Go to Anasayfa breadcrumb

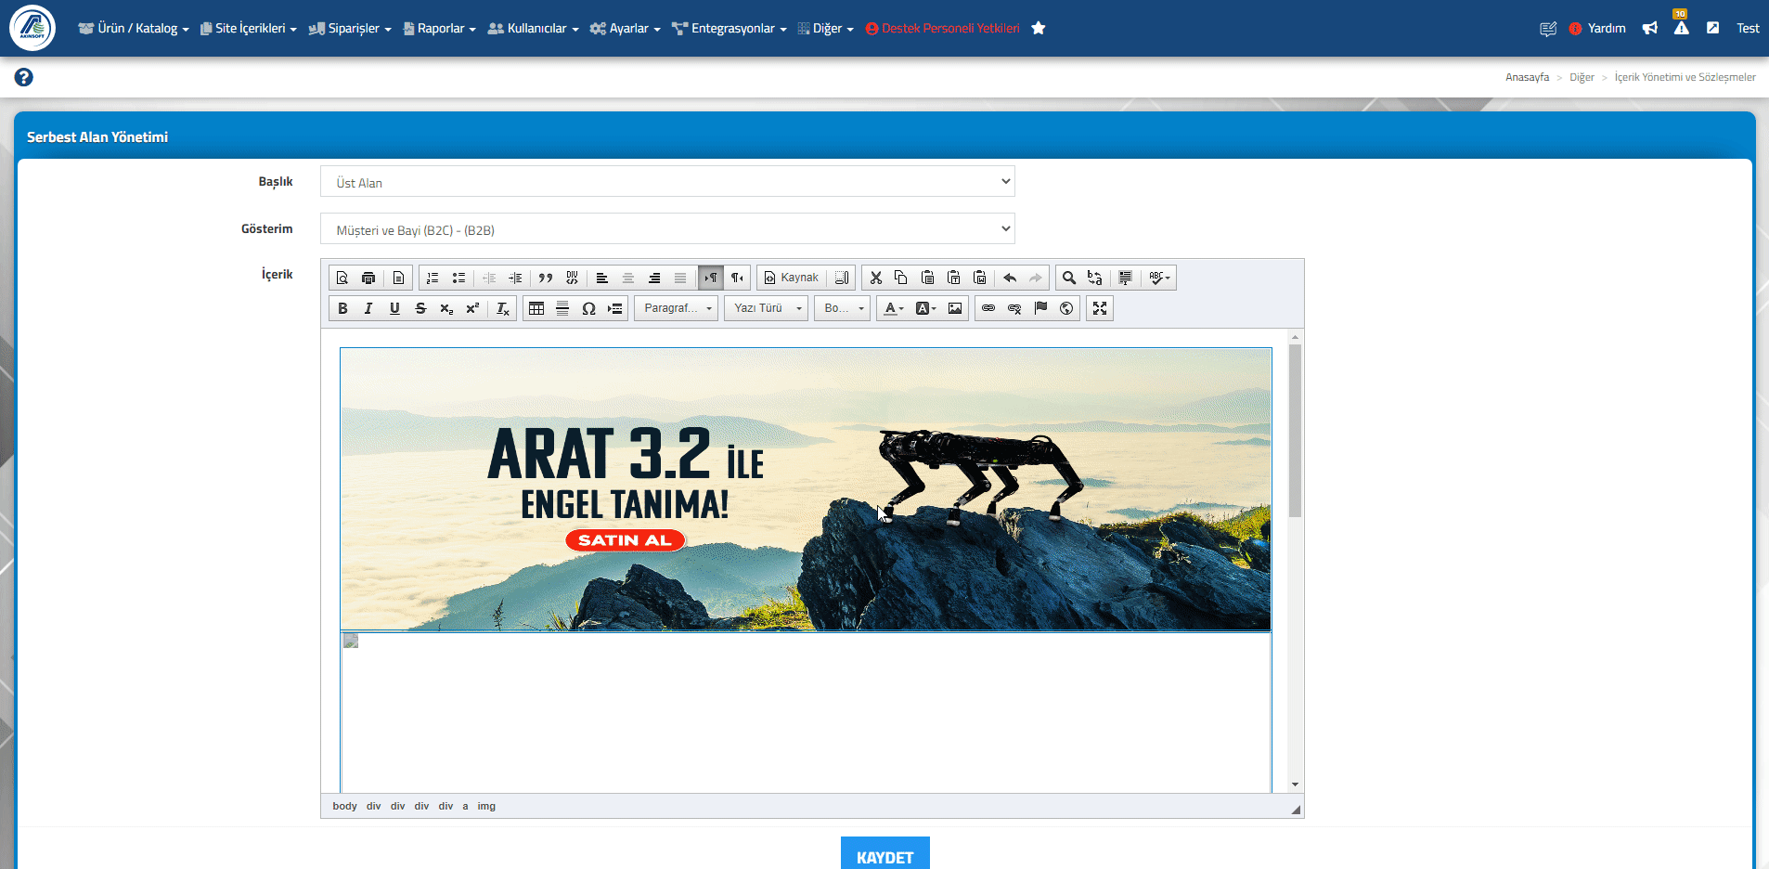coord(1527,77)
